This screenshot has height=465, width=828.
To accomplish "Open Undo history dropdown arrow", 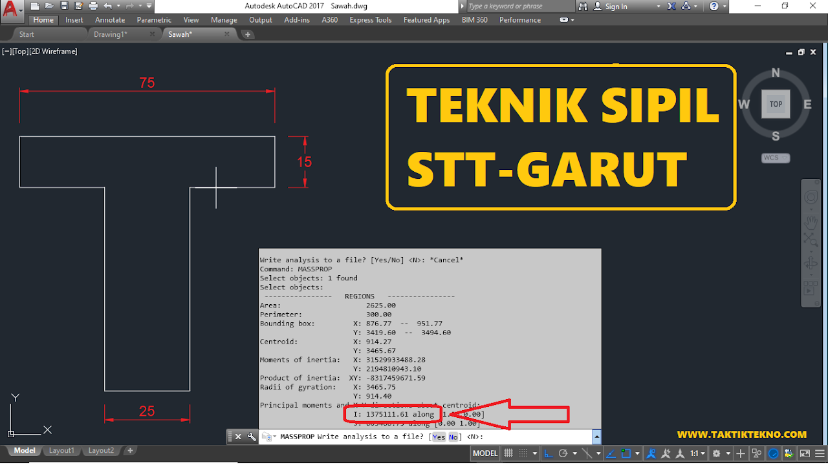I will pyautogui.click(x=118, y=6).
